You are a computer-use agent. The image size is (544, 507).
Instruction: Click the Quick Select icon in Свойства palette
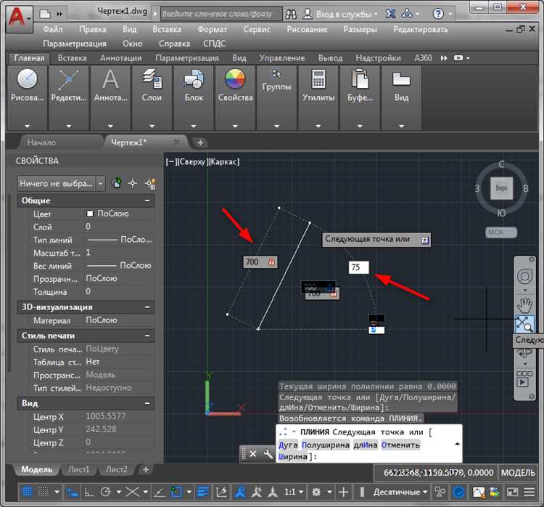pos(151,184)
